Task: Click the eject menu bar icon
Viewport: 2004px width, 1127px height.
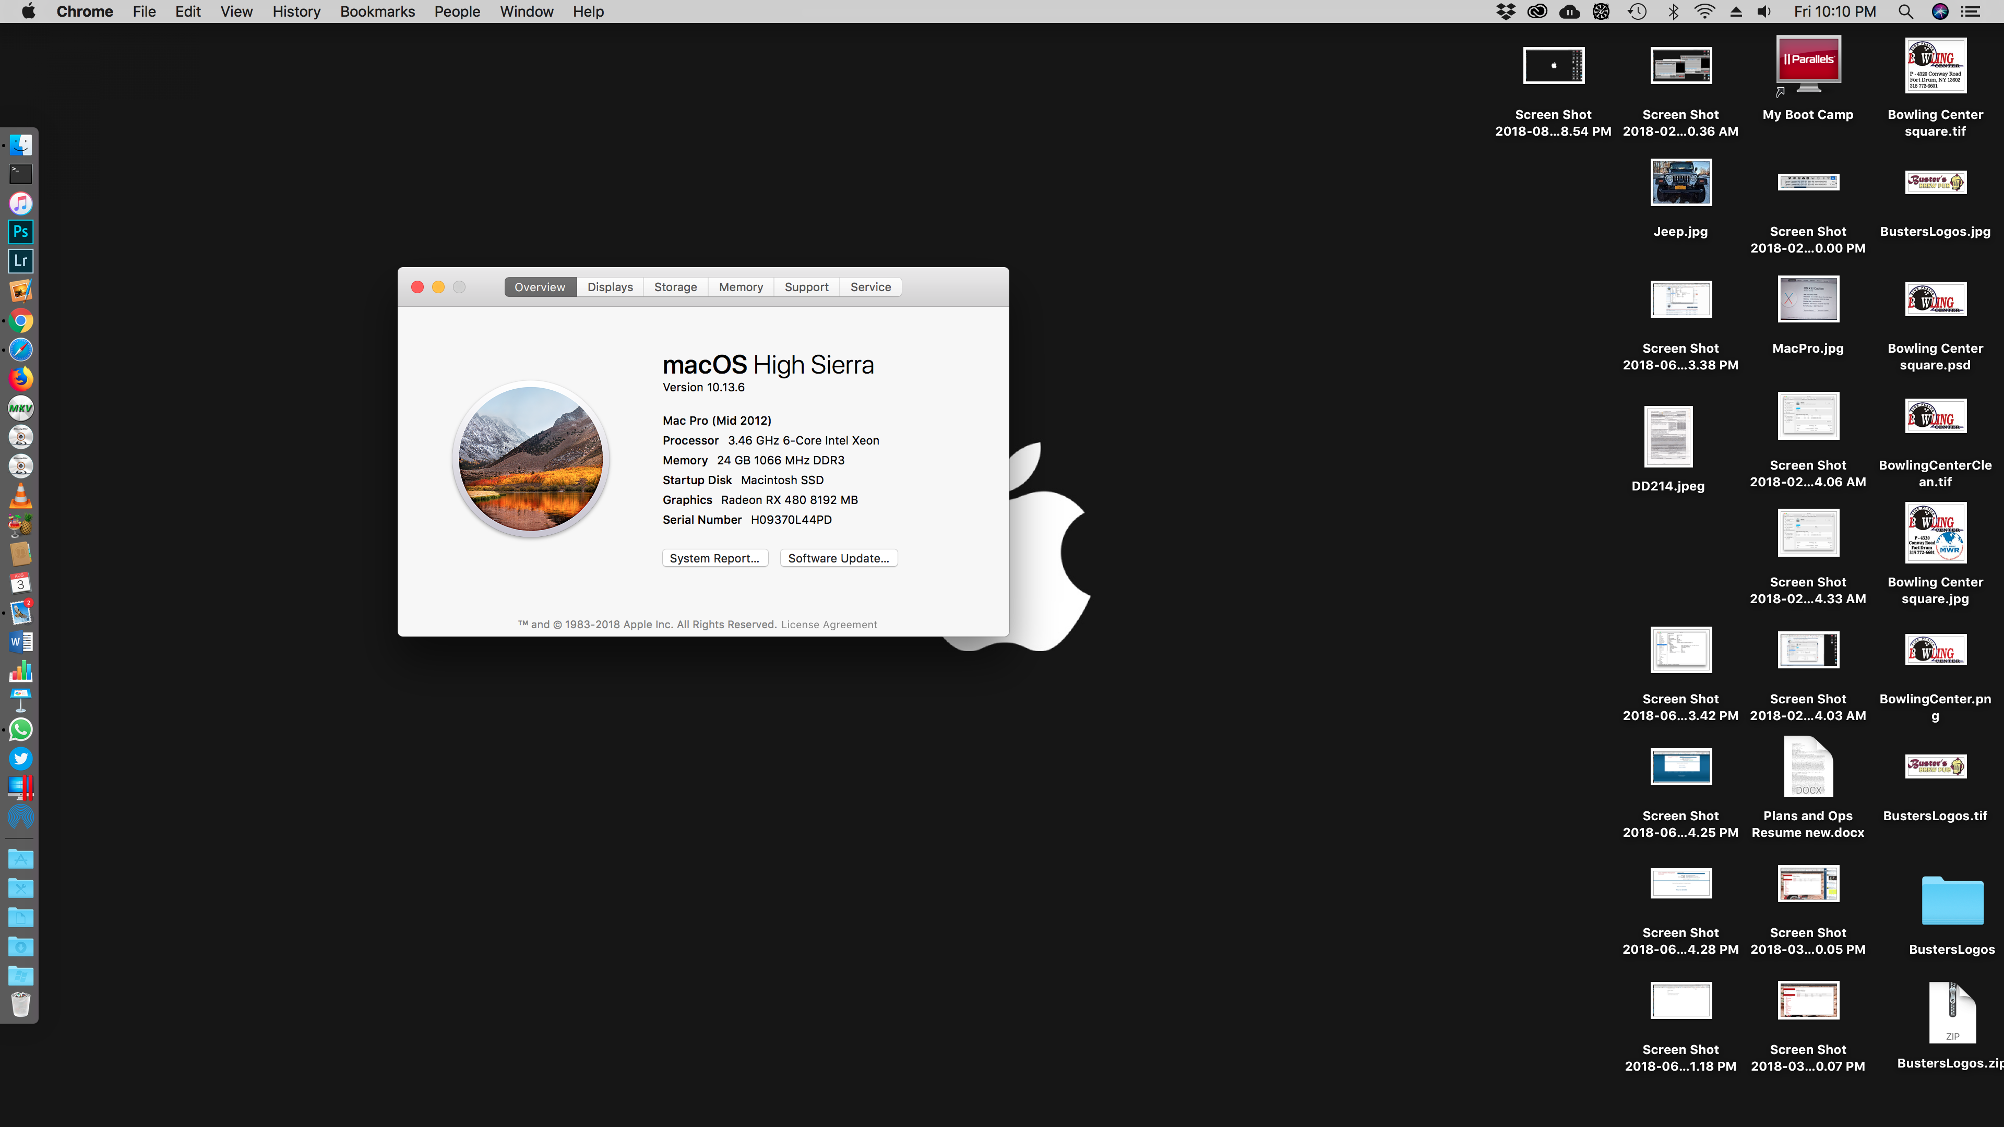Action: pyautogui.click(x=1736, y=11)
